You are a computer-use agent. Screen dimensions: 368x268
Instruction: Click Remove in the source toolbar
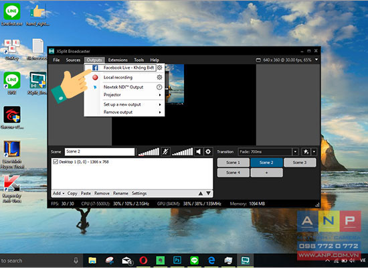pos(102,193)
